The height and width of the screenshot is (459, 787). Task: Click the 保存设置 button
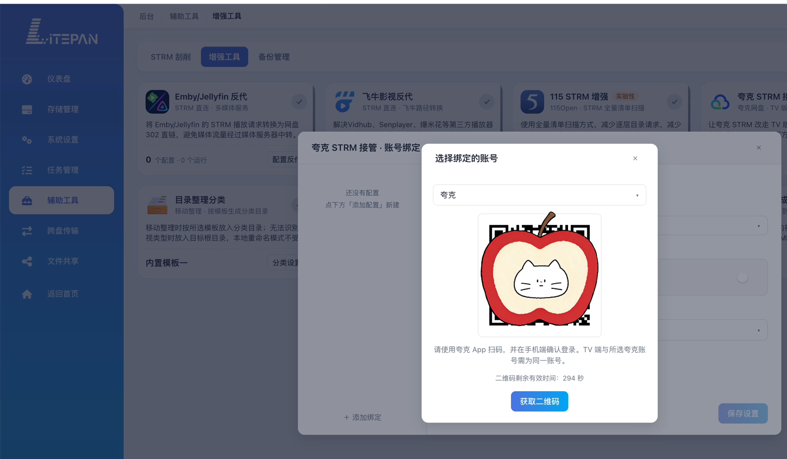(743, 414)
